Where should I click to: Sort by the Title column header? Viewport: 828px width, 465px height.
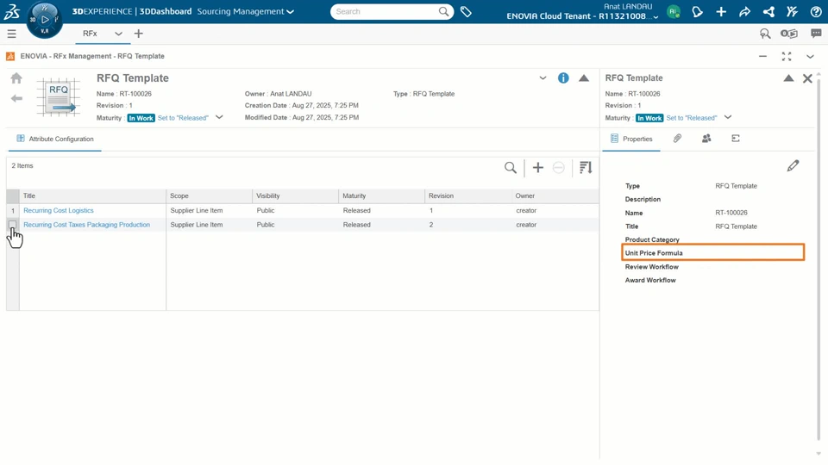[92, 196]
